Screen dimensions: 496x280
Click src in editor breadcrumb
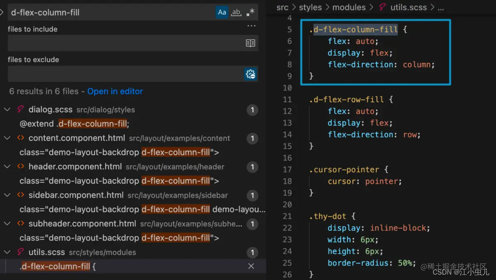tap(282, 7)
